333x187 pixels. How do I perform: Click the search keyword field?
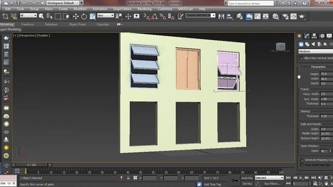coord(251,4)
